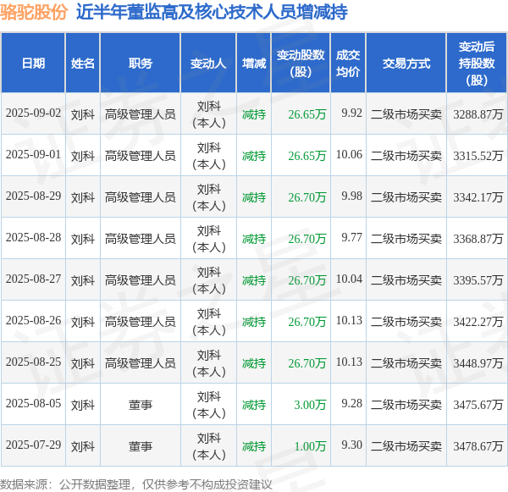Click 减持 in the 2025-09-02 row
The image size is (508, 492).
[254, 114]
